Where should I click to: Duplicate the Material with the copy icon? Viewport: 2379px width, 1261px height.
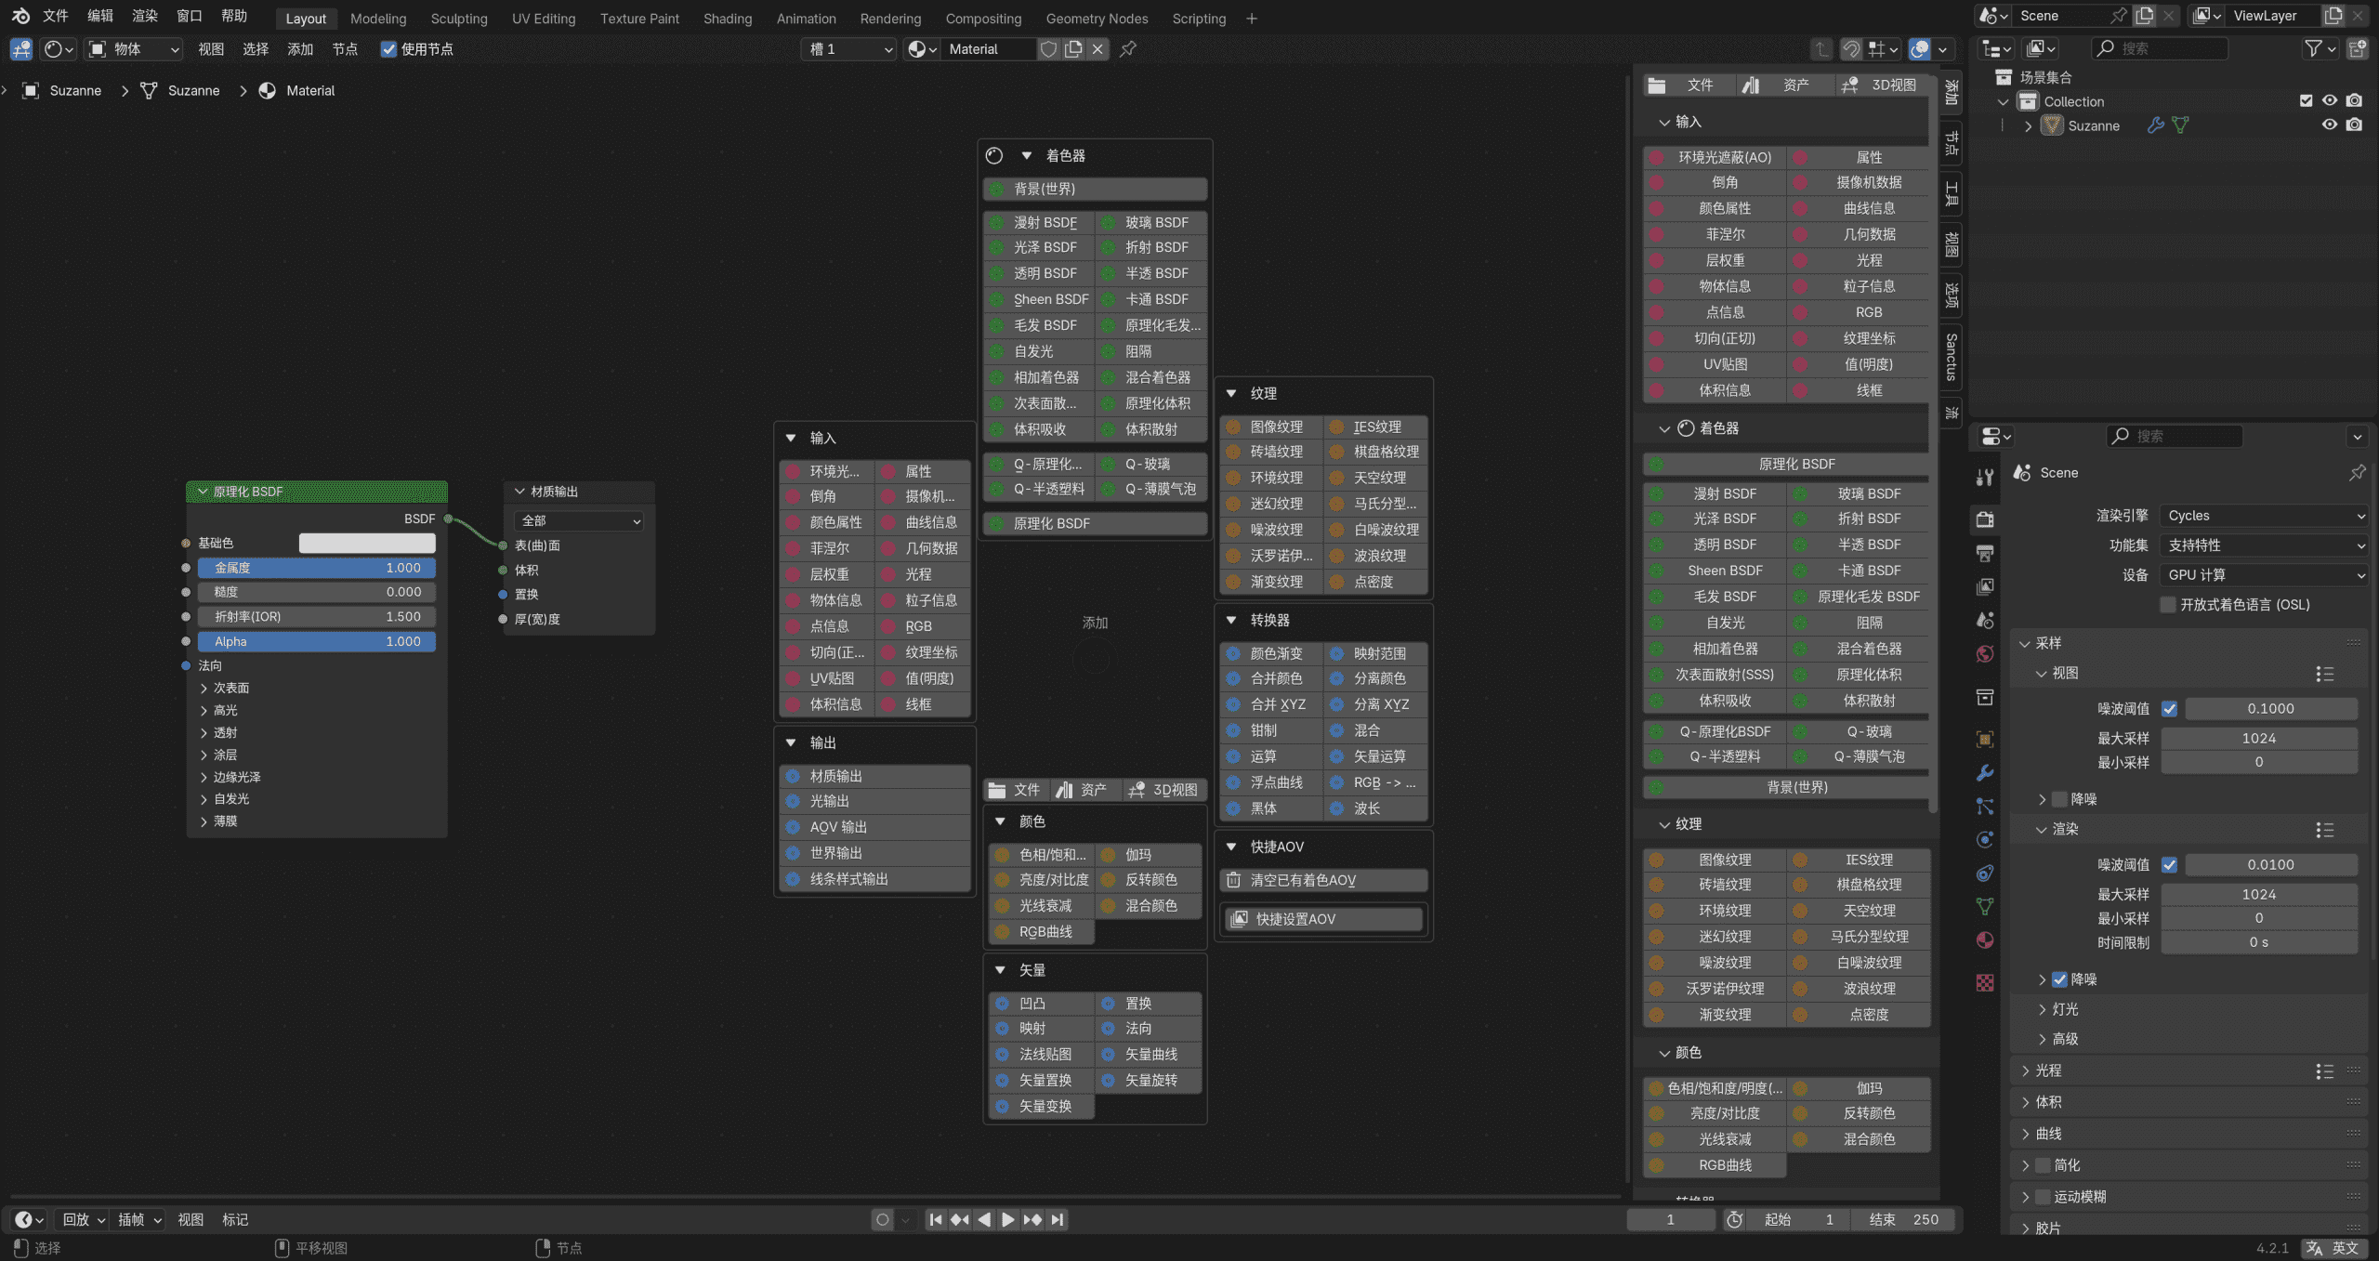[1073, 49]
